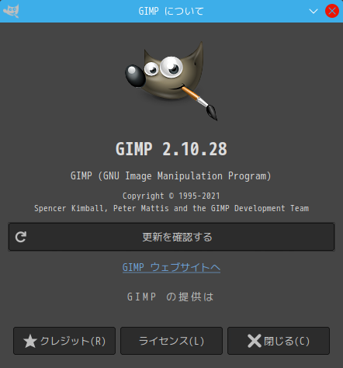Click the Spencer Kimball, Peter Mattis line
This screenshot has width=343, height=368.
pyautogui.click(x=171, y=208)
